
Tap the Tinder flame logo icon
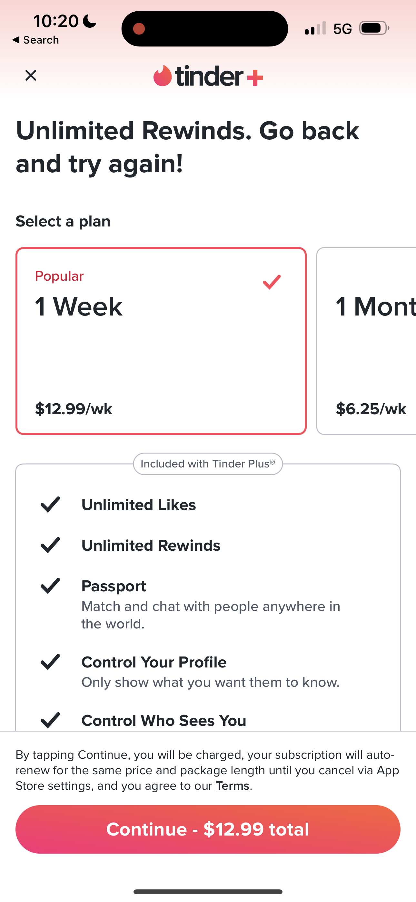163,75
